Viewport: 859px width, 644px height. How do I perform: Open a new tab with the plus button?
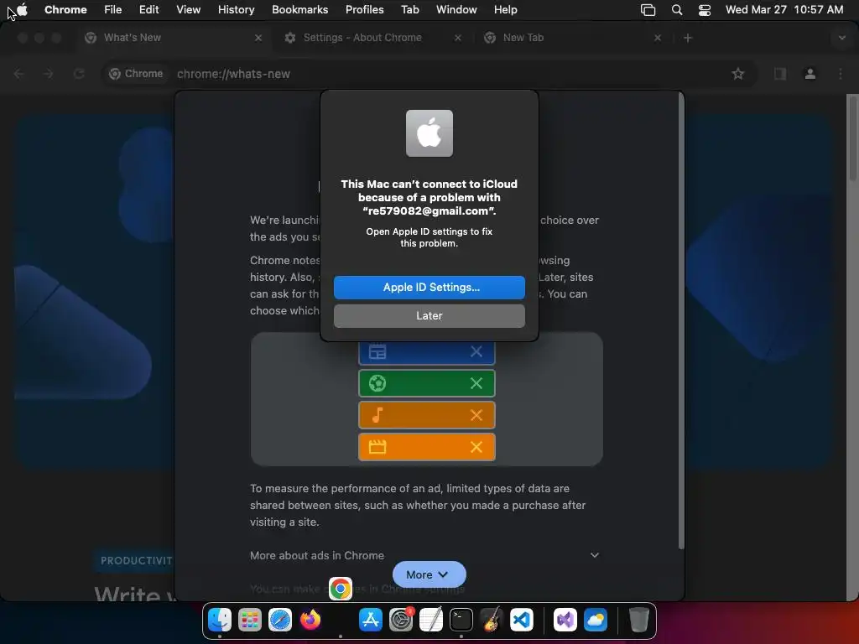pyautogui.click(x=688, y=38)
